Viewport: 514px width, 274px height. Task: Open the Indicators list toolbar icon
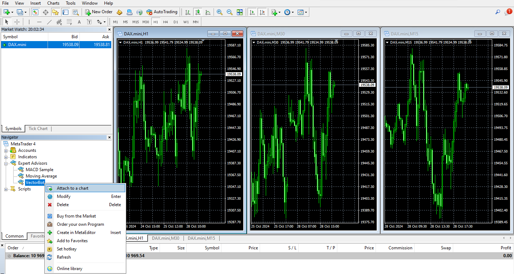[x=274, y=12]
